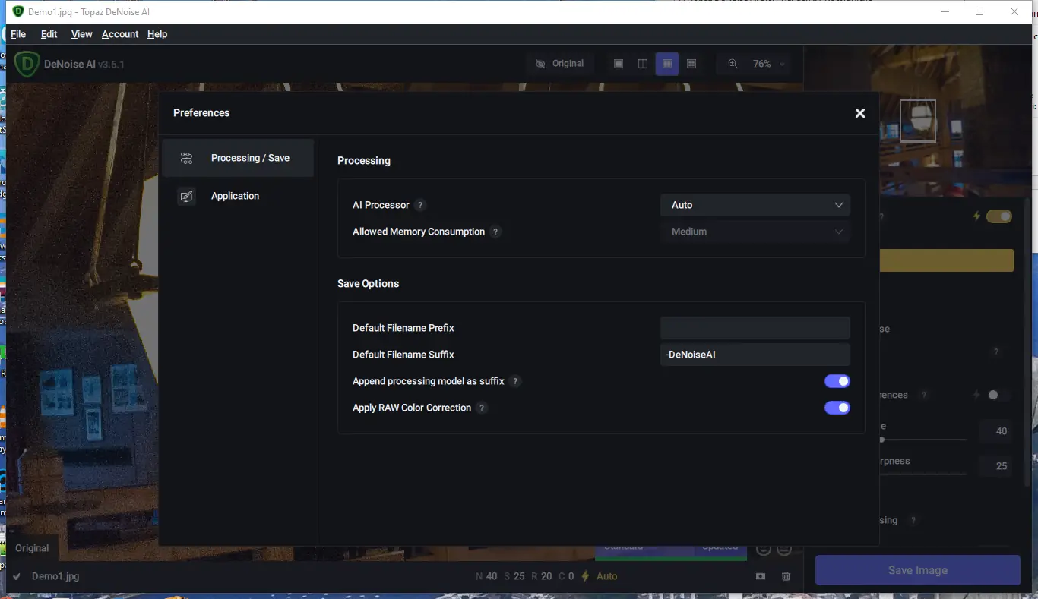
Task: Click the checkmark next to Demo1.jpg
Action: (x=17, y=576)
